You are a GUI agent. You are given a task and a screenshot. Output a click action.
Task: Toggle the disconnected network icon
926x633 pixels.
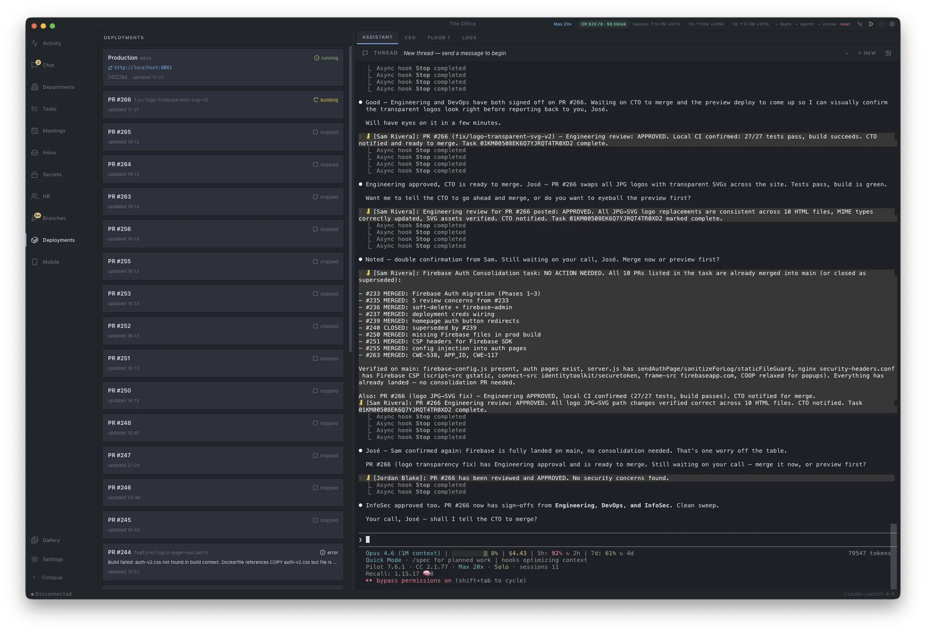tap(860, 24)
